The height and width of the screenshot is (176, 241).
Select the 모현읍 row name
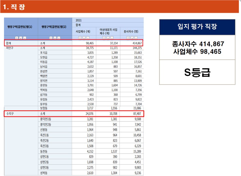coord(44,57)
